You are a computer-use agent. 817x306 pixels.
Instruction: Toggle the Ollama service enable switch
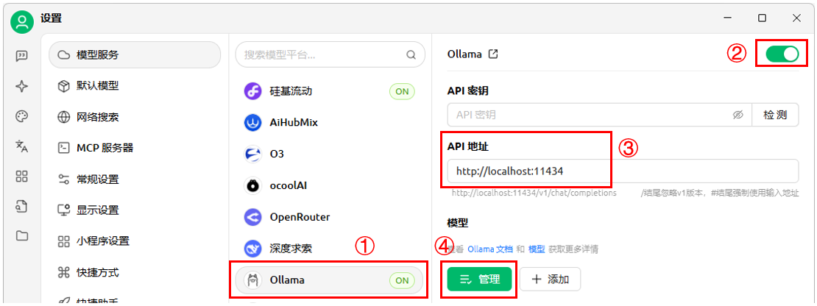(x=782, y=54)
